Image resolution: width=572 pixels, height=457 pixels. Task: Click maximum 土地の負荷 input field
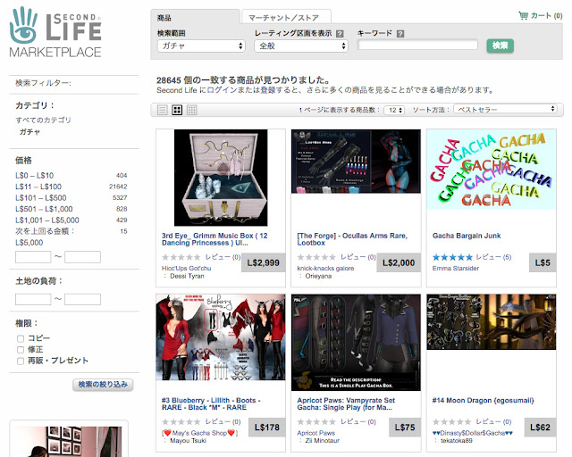pos(82,299)
